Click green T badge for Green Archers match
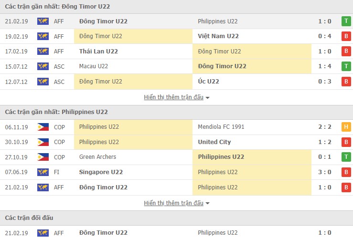Screen dimensions: 353x239 (345, 157)
